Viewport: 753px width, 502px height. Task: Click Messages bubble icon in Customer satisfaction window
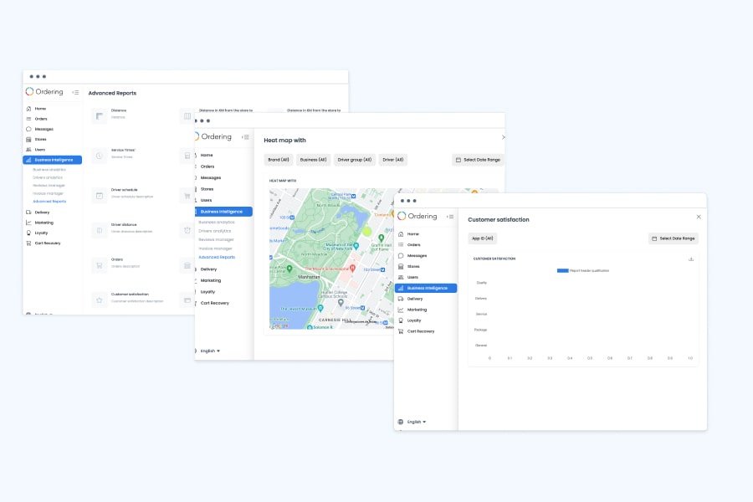401,255
